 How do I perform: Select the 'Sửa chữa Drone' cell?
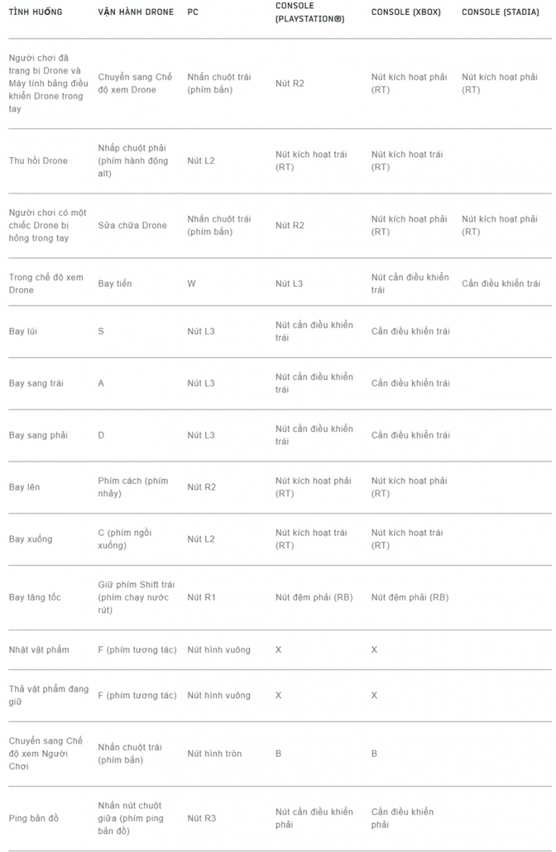pos(133,225)
